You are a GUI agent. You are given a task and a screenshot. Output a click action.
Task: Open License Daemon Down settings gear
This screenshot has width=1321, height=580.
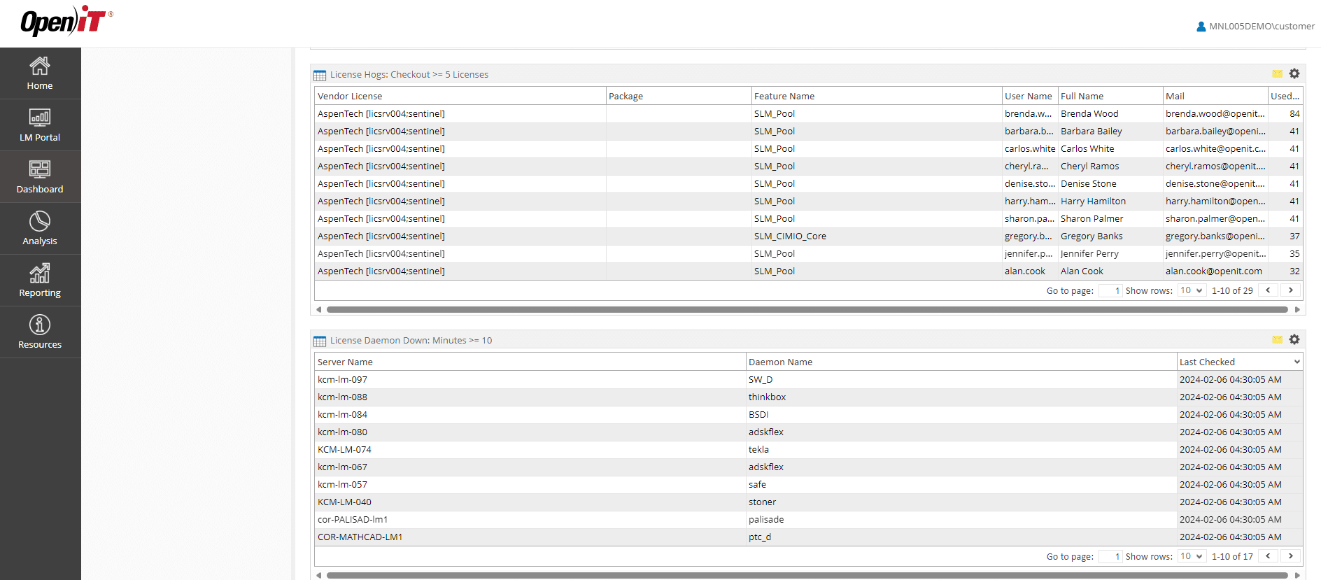pyautogui.click(x=1294, y=339)
